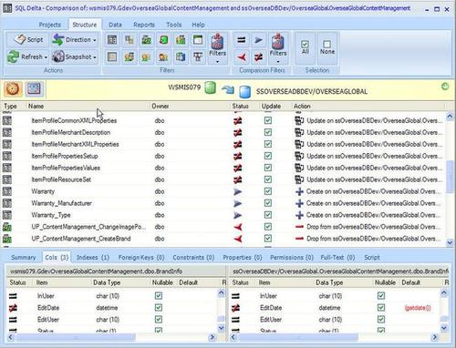
Task: Toggle the not-equal different-status filter icon
Action: pyautogui.click(x=258, y=56)
